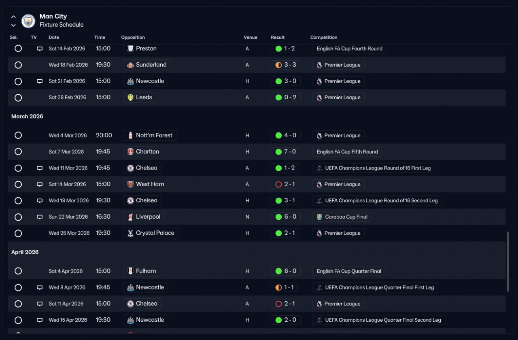Click the Man City club crest
The width and height of the screenshot is (518, 340).
click(28, 21)
